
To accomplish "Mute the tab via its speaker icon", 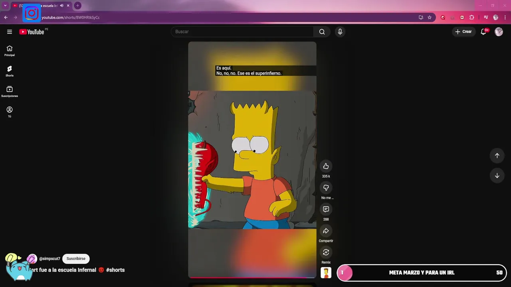I will coord(61,6).
